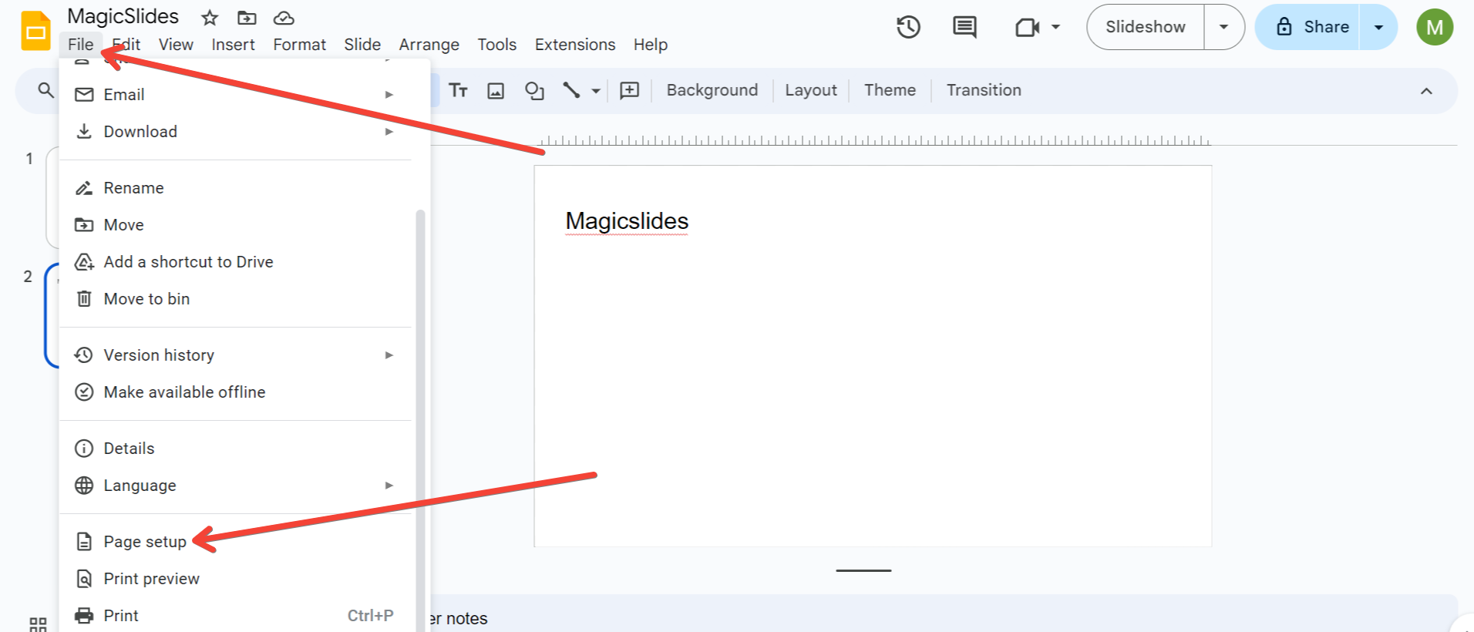Image resolution: width=1474 pixels, height=632 pixels.
Task: Star the MagicSlides presentation
Action: (x=210, y=18)
